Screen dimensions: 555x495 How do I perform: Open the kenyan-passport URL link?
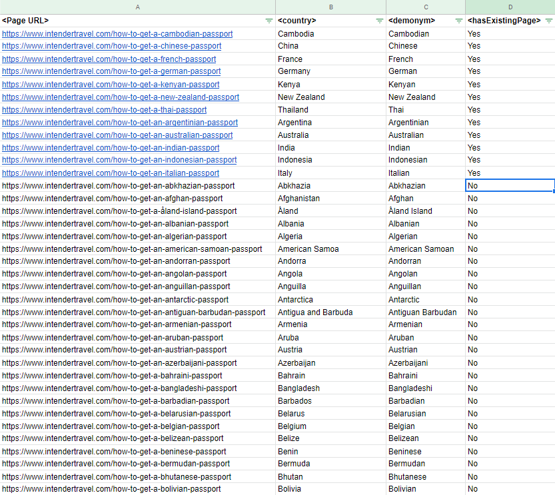tap(111, 85)
